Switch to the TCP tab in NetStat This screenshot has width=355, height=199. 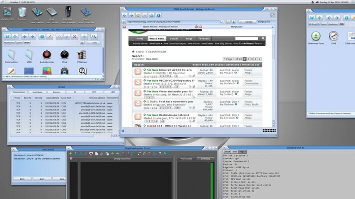[94, 92]
